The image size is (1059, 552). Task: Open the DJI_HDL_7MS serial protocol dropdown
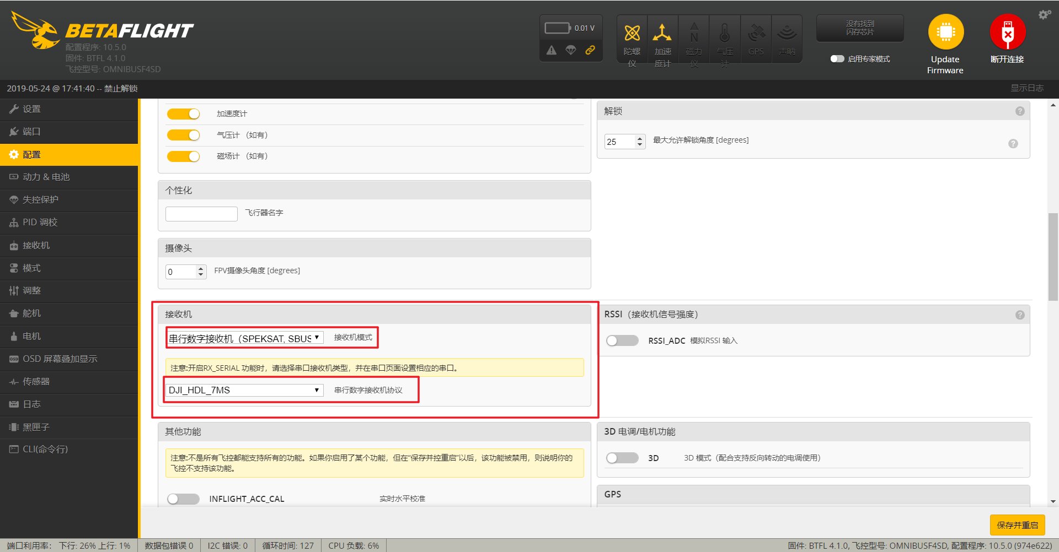[x=245, y=390]
